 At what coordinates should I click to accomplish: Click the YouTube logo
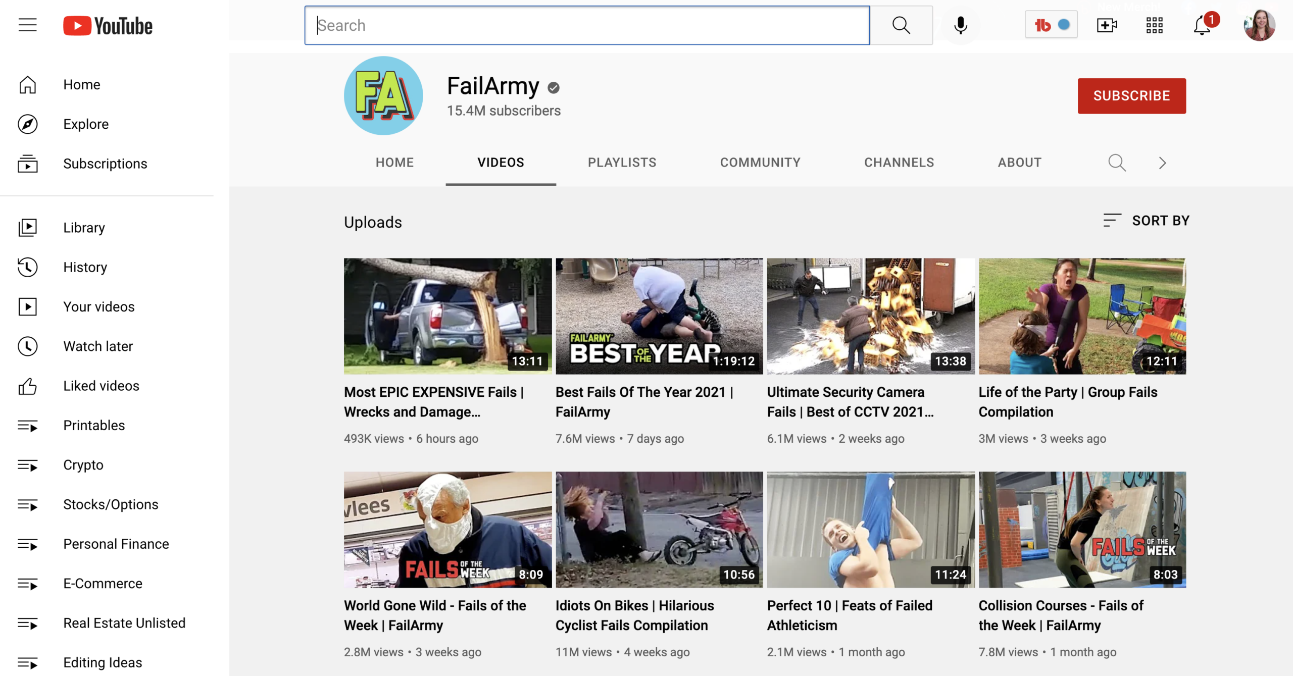coord(108,26)
